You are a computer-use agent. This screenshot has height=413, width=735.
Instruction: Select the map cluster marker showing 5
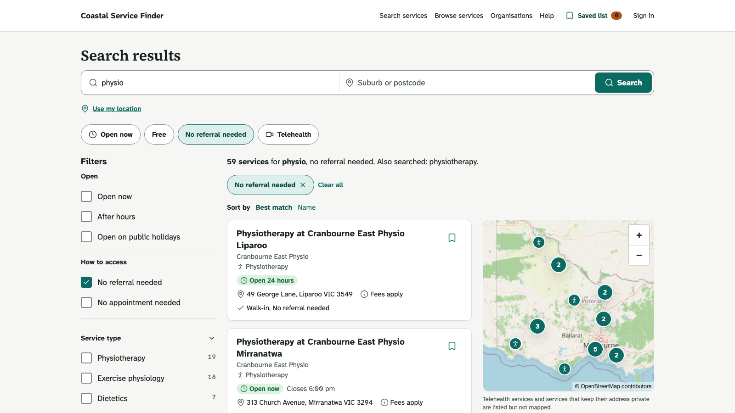[595, 349]
